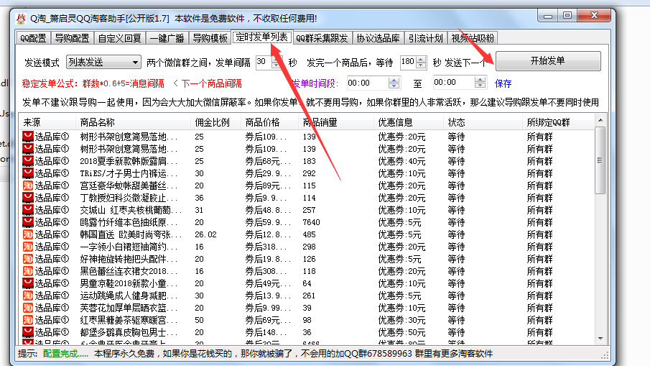This screenshot has height=366, width=650.
Task: Increase the start time 00:00 spinner
Action: (394, 80)
